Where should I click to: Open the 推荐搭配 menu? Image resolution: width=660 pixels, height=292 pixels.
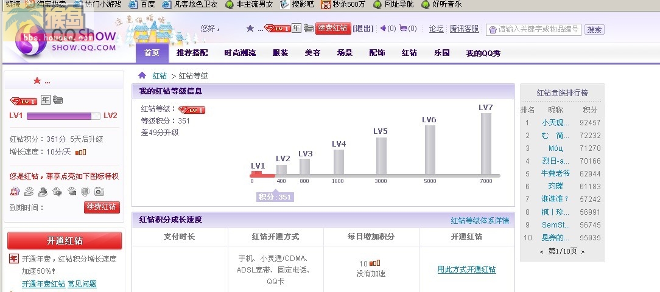(x=192, y=53)
